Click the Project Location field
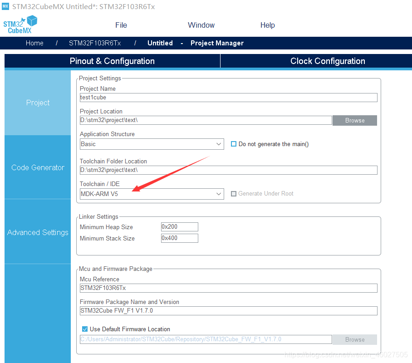Screen dimensions: 412x363 (x=206, y=120)
